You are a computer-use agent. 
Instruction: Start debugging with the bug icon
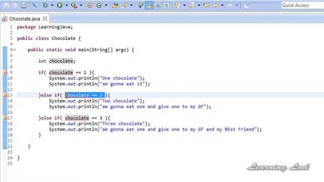(x=45, y=6)
